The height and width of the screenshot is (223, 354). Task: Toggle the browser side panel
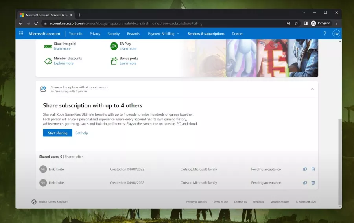click(x=306, y=23)
